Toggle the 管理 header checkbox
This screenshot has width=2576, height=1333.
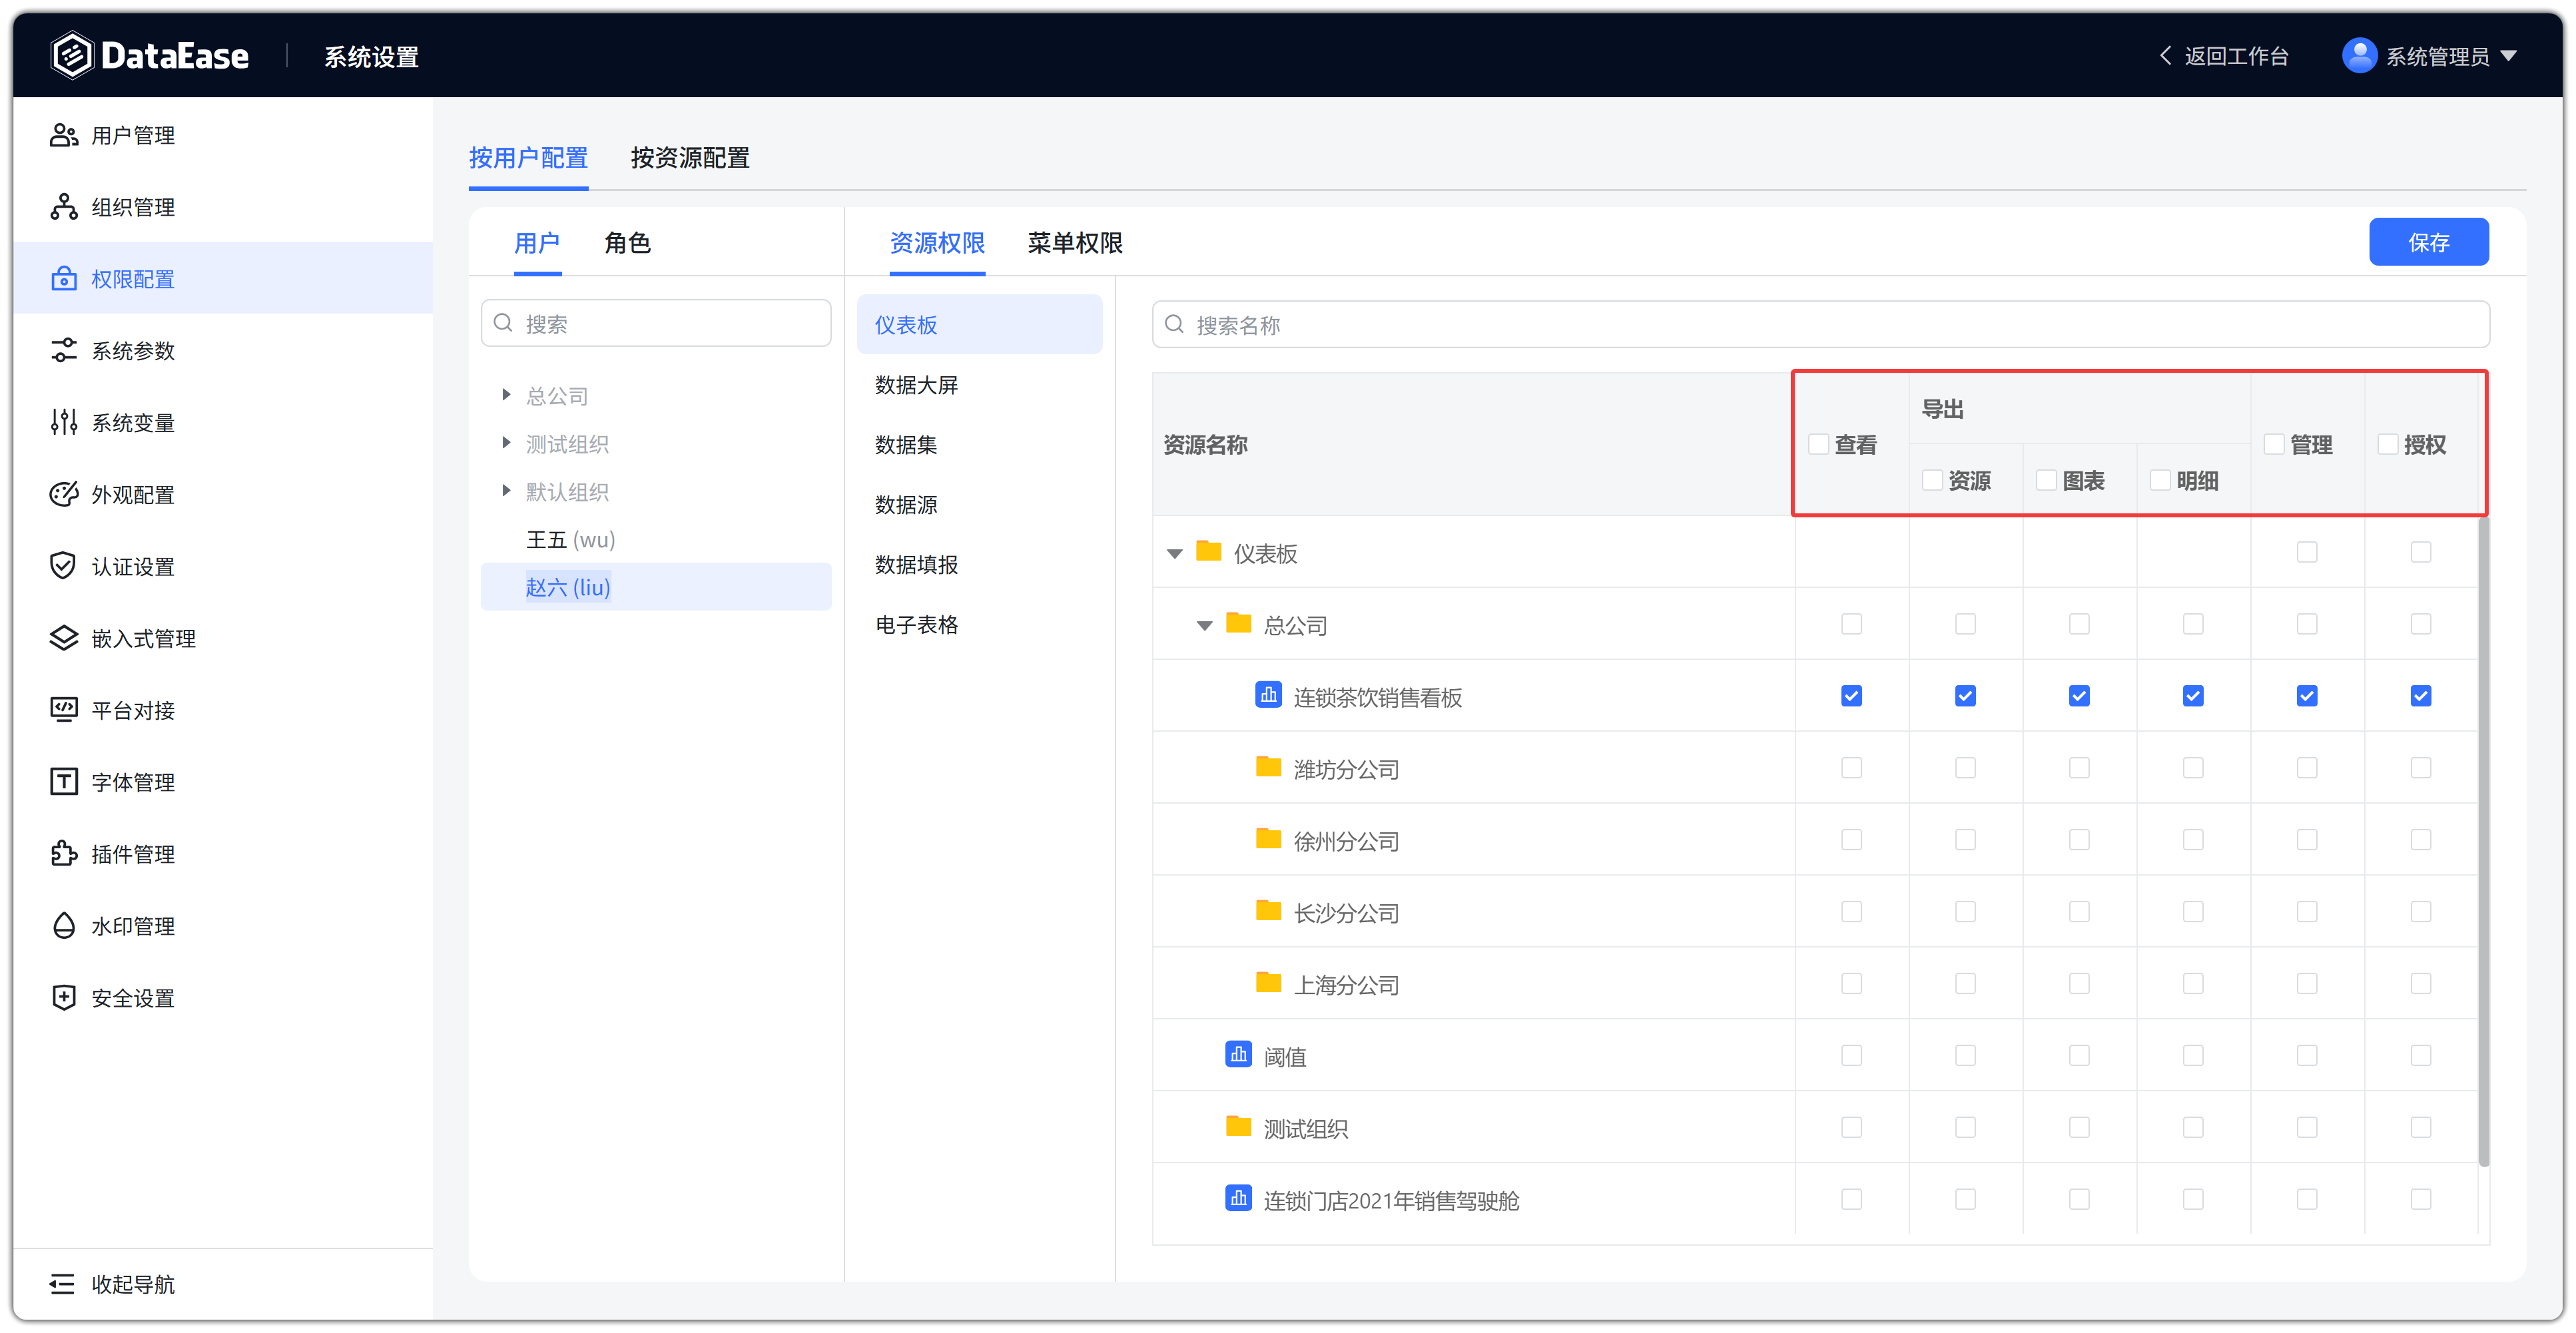pyautogui.click(x=2275, y=444)
